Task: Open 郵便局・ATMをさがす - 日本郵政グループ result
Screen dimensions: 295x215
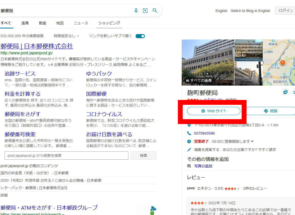Action: [x=49, y=208]
